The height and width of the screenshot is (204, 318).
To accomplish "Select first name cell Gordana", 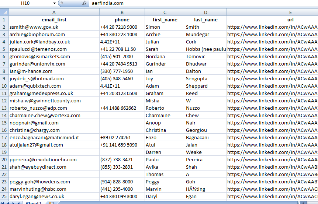I will [165, 56].
